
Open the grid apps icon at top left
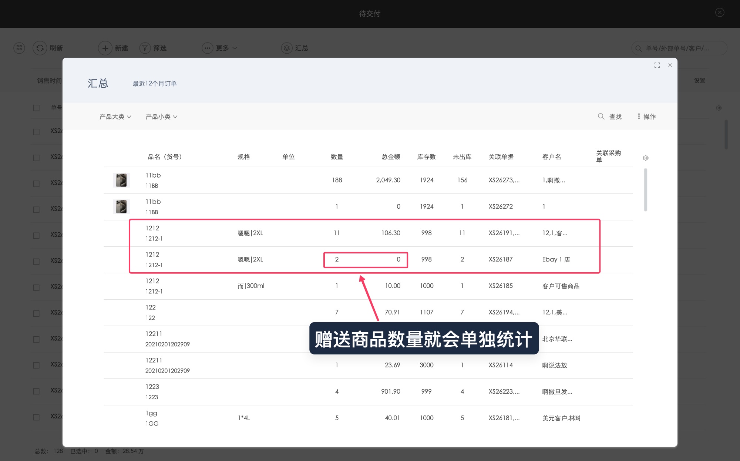(x=19, y=48)
